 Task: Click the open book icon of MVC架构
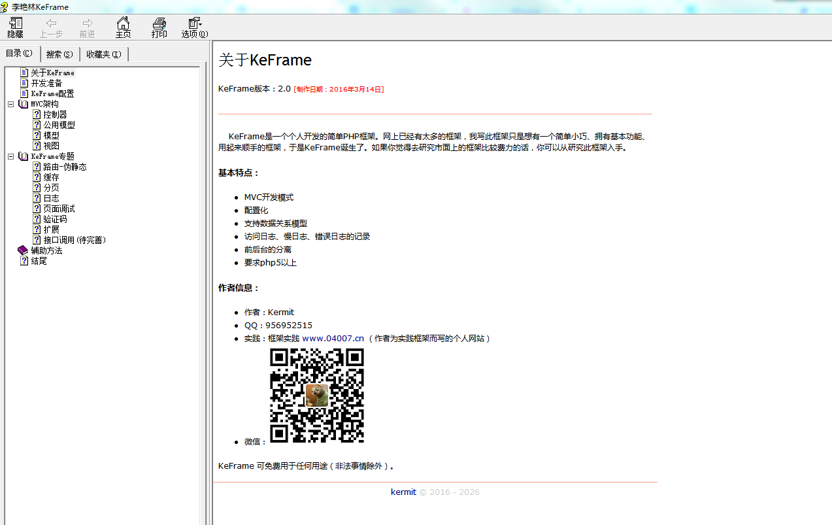click(24, 104)
